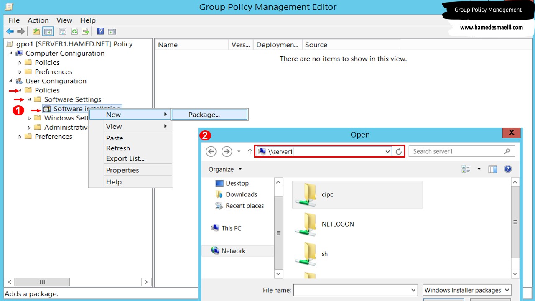
Task: Click the Properties toolbar icon
Action: pos(63,31)
